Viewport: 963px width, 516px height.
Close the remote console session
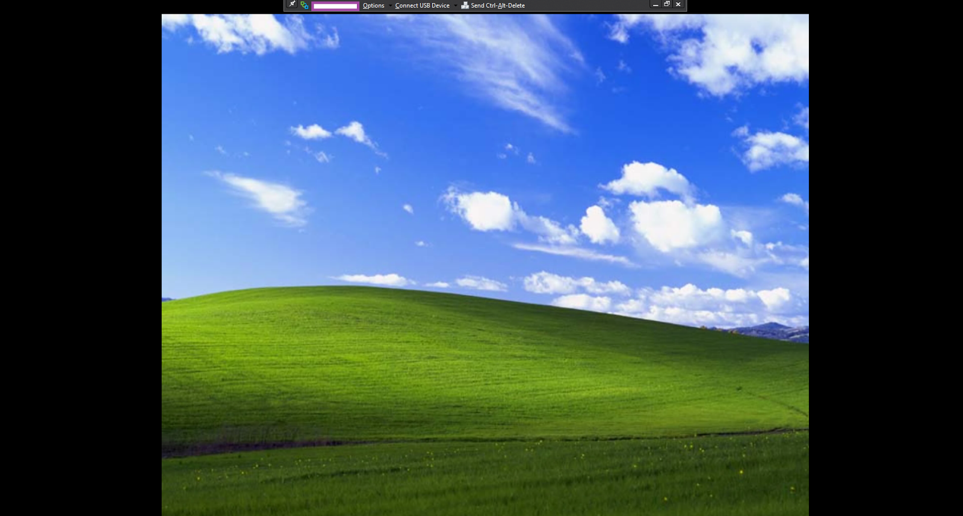(678, 4)
